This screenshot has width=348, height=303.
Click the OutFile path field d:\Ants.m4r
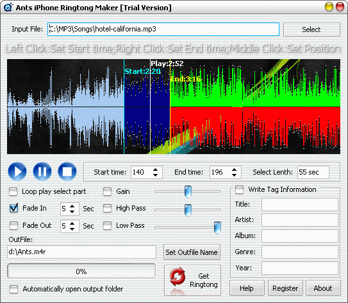pos(81,252)
